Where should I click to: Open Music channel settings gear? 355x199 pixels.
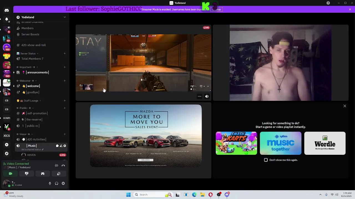pos(65,146)
